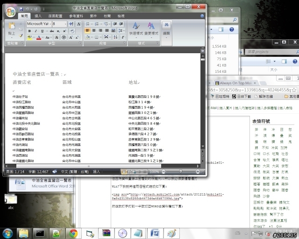
Task: Click the Grow Font icon
Action: (71, 37)
